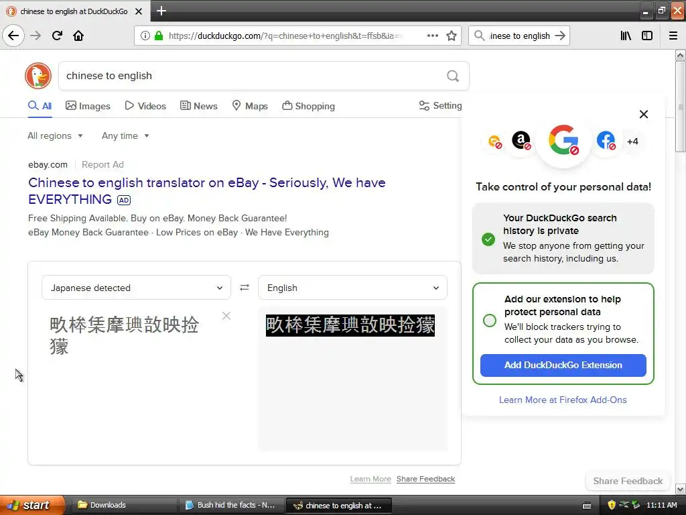Click the +4 more trackers badge

632,141
